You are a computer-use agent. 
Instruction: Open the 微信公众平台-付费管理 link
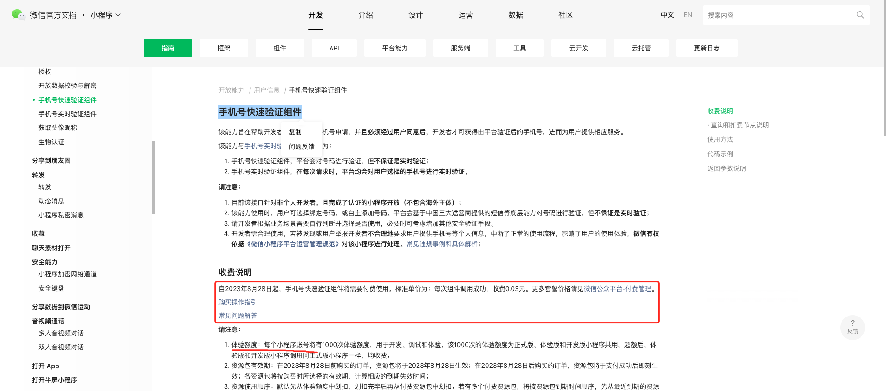coord(618,289)
